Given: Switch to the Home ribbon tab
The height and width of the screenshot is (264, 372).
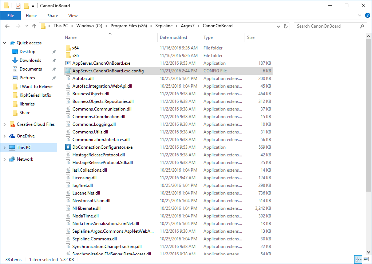Looking at the screenshot, I should coord(31,16).
